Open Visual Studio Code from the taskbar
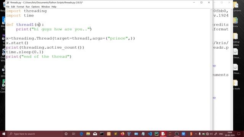Viewport: 244px width, 137px height. coord(150,134)
